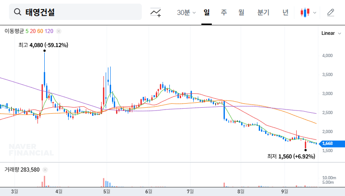Expand the 30분 minute interval dropdown

(186, 12)
